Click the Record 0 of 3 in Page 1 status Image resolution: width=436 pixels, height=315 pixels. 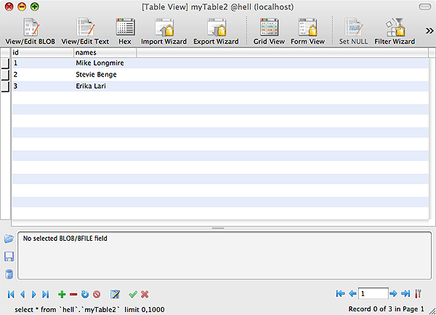coord(387,309)
